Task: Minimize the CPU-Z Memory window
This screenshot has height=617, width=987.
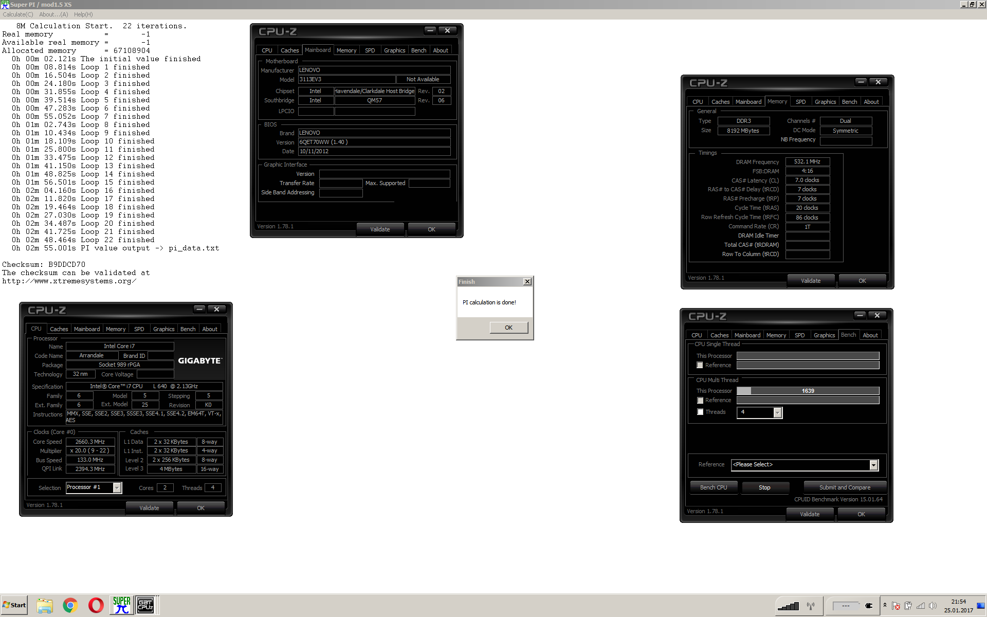Action: coord(861,82)
